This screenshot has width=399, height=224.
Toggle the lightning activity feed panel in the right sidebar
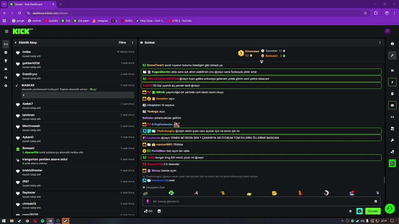392,82
